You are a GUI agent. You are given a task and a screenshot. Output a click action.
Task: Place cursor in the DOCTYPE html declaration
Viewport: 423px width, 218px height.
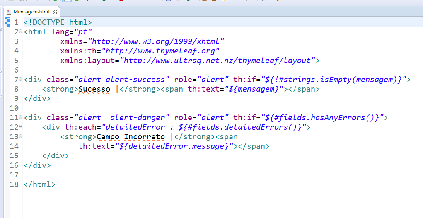coord(58,22)
